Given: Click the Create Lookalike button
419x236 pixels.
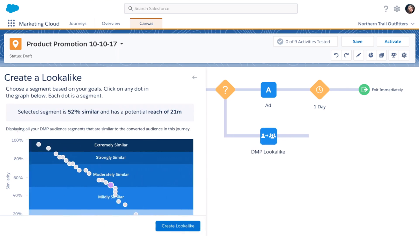Looking at the screenshot, I should (178, 226).
